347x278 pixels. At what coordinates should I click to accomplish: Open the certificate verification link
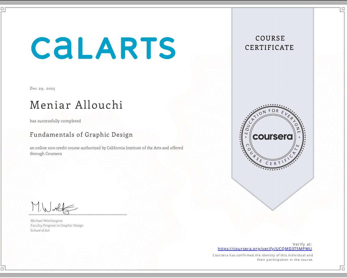(x=265, y=248)
